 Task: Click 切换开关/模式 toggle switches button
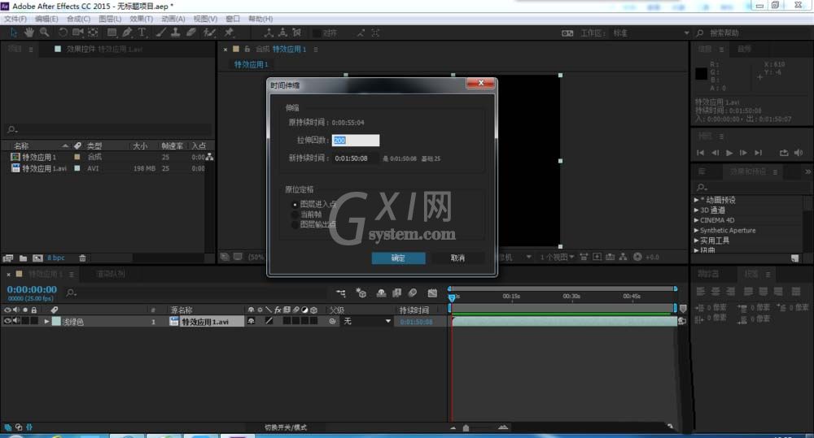click(286, 427)
